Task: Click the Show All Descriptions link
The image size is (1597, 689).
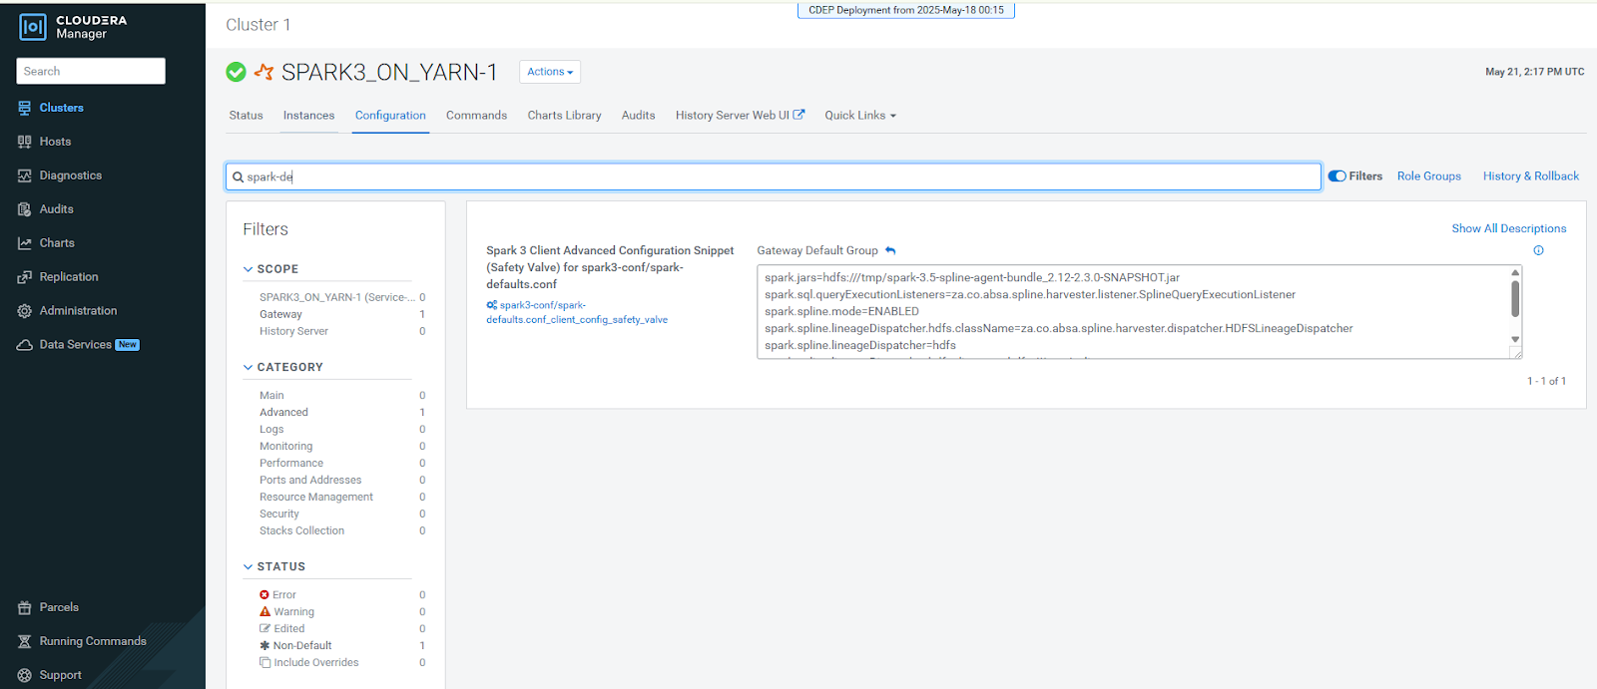Action: 1508,228
